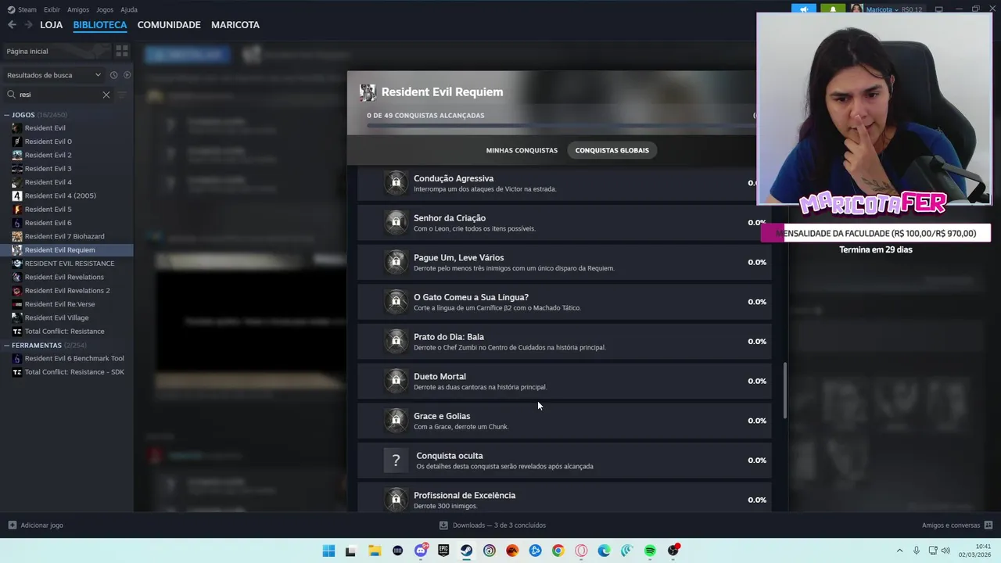Open the Downloads status link
Image resolution: width=1001 pixels, height=563 pixels.
click(493, 525)
